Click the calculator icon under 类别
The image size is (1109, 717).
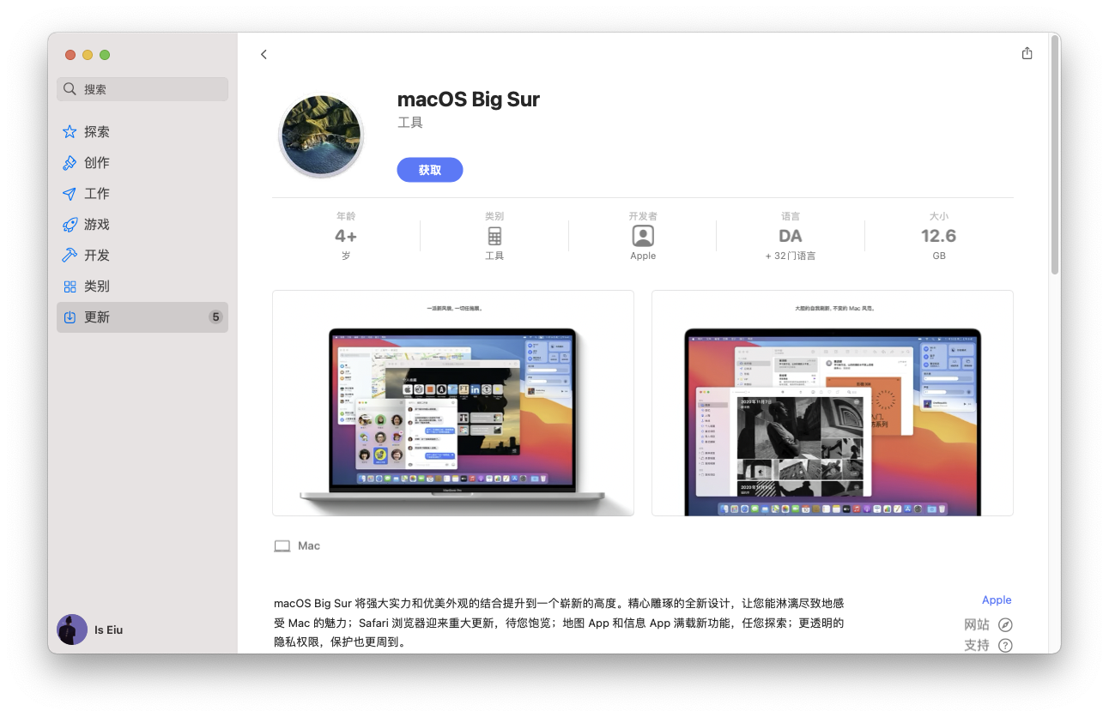pyautogui.click(x=494, y=236)
